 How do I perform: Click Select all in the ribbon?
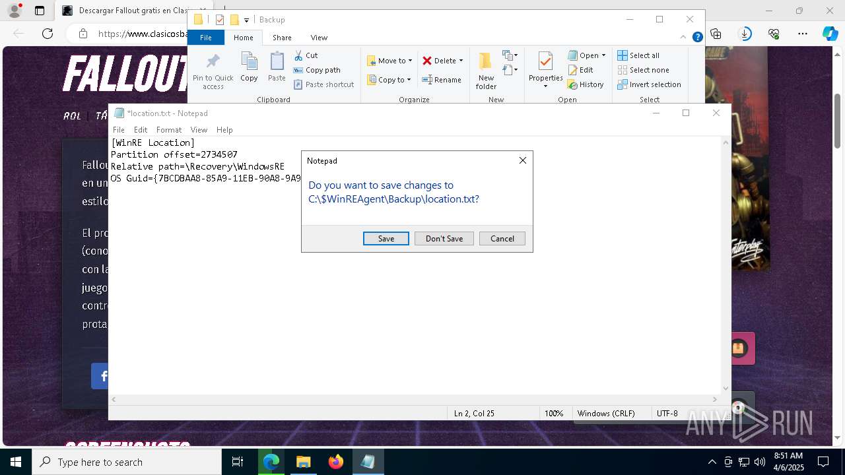click(x=638, y=55)
